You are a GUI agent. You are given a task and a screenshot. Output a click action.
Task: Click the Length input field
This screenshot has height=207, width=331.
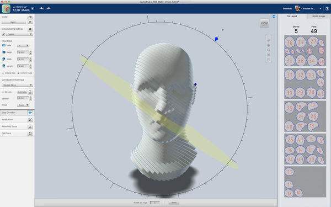pos(23,66)
